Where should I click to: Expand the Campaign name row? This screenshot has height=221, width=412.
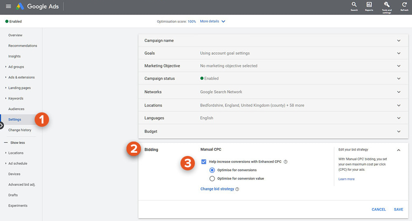pyautogui.click(x=273, y=41)
